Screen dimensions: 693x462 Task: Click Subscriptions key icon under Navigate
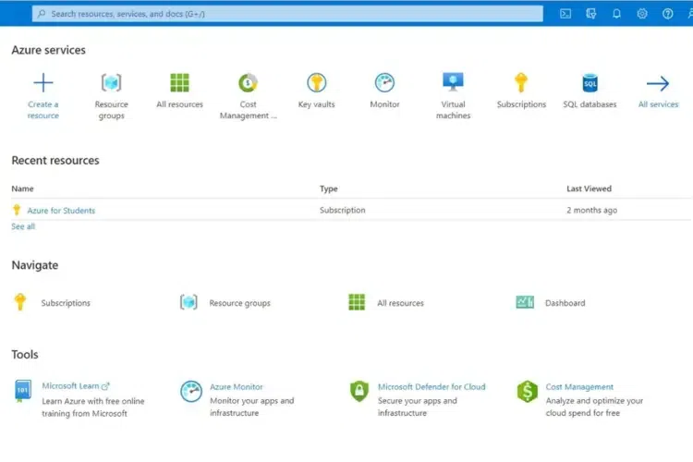click(20, 302)
